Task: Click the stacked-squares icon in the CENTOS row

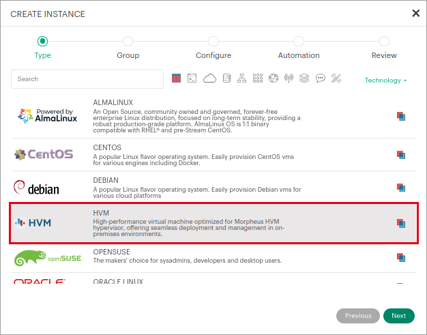Action: [401, 155]
